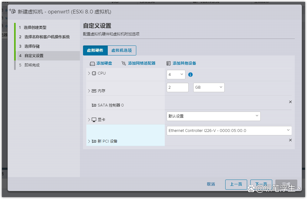Click the 下一页 button

[x=261, y=184]
